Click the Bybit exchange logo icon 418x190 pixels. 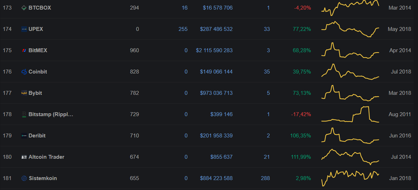point(24,93)
